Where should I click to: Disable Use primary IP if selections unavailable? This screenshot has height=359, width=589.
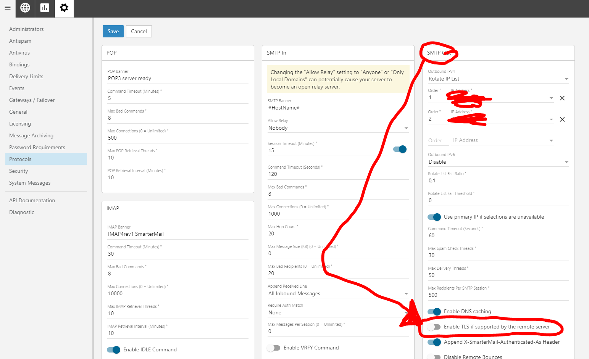[434, 217]
